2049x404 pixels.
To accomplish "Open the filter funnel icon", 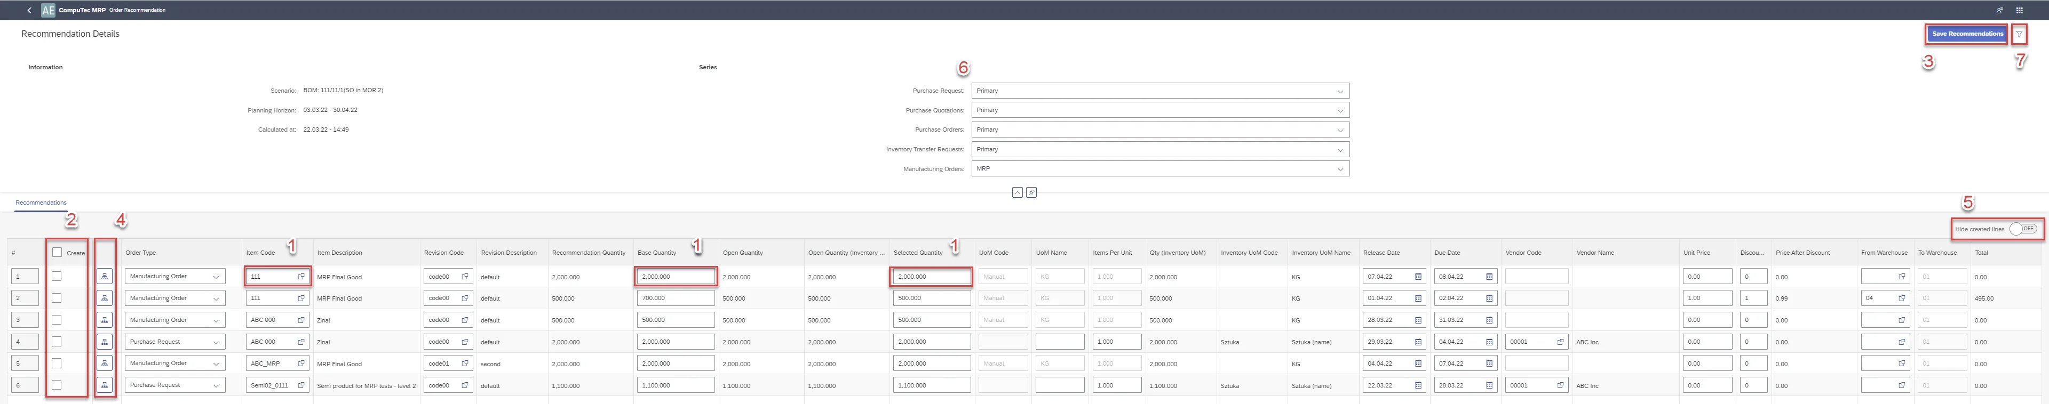I will (x=2019, y=34).
